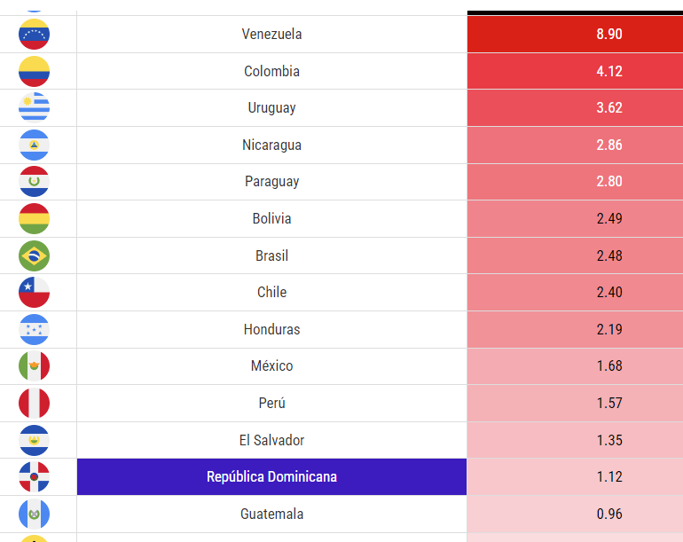Select the Brasil flag icon
Image resolution: width=683 pixels, height=542 pixels.
click(x=34, y=255)
